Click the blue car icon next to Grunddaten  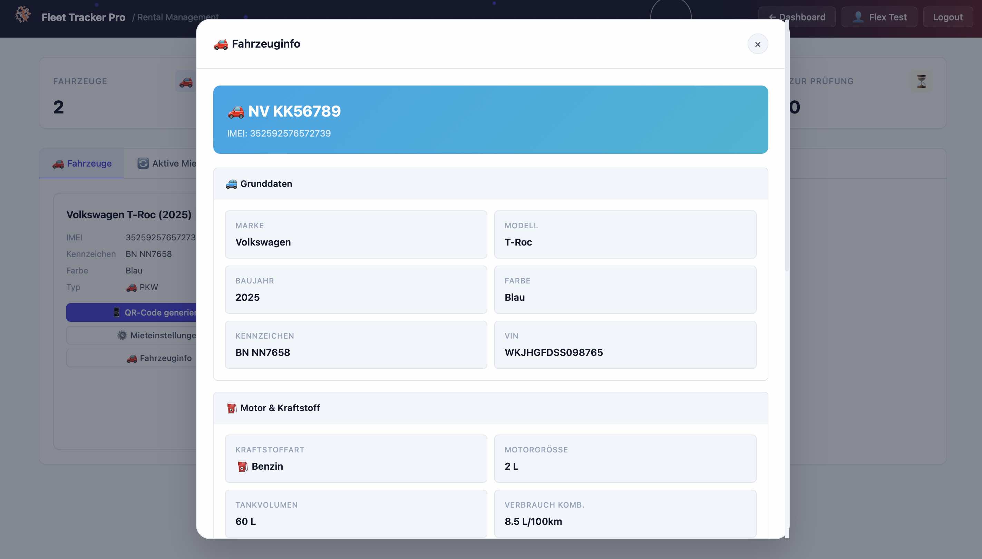pos(231,184)
